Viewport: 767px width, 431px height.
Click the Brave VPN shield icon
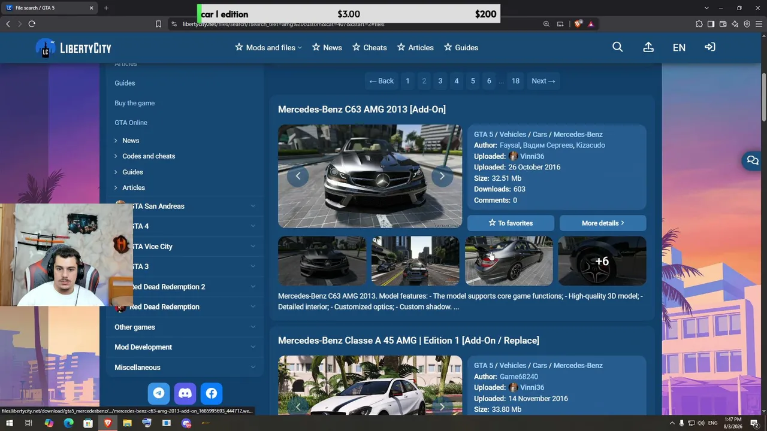pyautogui.click(x=747, y=24)
